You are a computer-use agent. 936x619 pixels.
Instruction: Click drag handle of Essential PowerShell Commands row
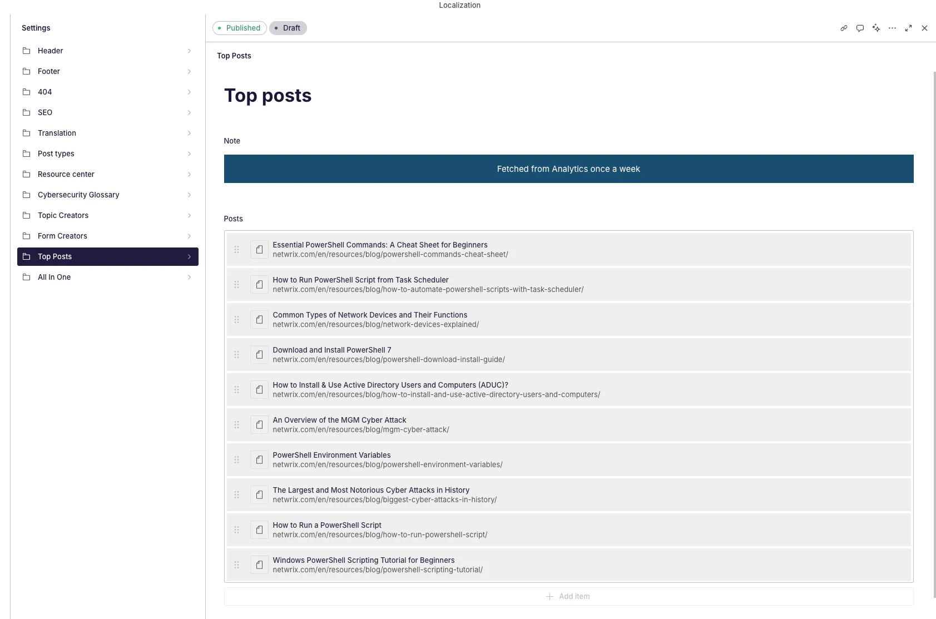point(236,250)
